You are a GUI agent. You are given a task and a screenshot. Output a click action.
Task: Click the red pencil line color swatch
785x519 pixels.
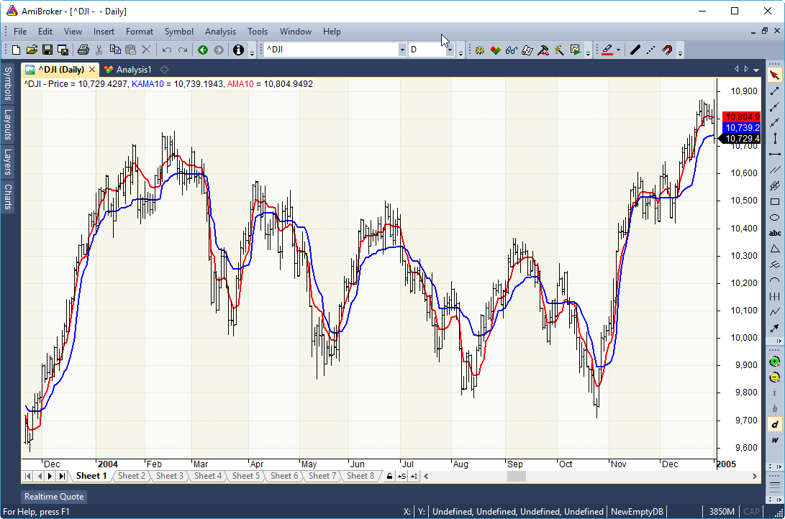click(607, 50)
